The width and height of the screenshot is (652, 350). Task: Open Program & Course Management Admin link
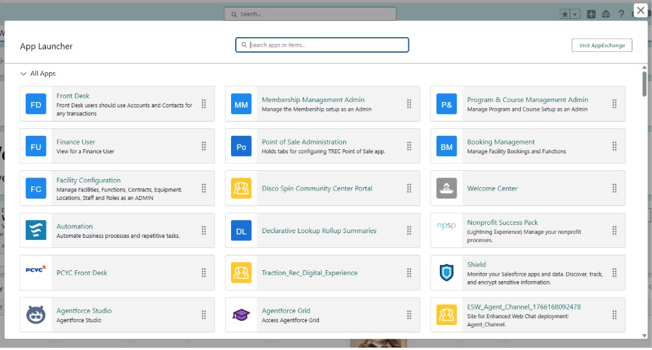(527, 100)
